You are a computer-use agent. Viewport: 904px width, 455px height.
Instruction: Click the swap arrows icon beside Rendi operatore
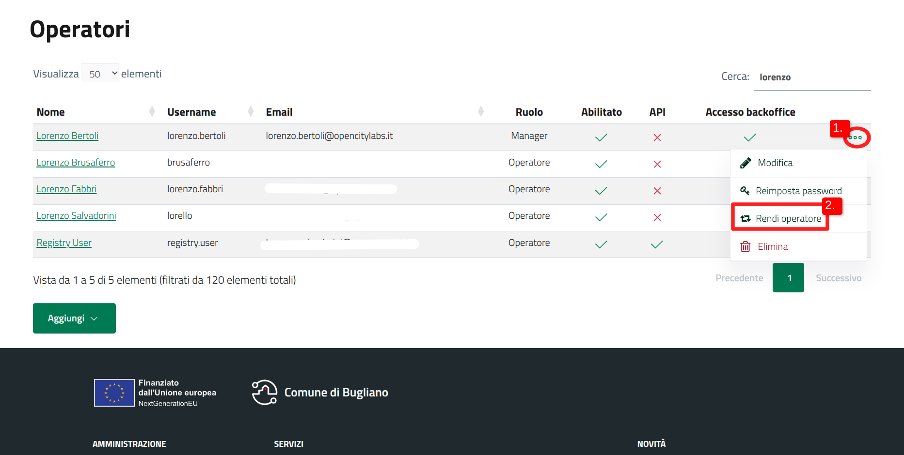745,219
